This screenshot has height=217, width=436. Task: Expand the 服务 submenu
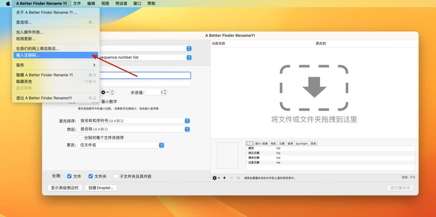(x=56, y=65)
